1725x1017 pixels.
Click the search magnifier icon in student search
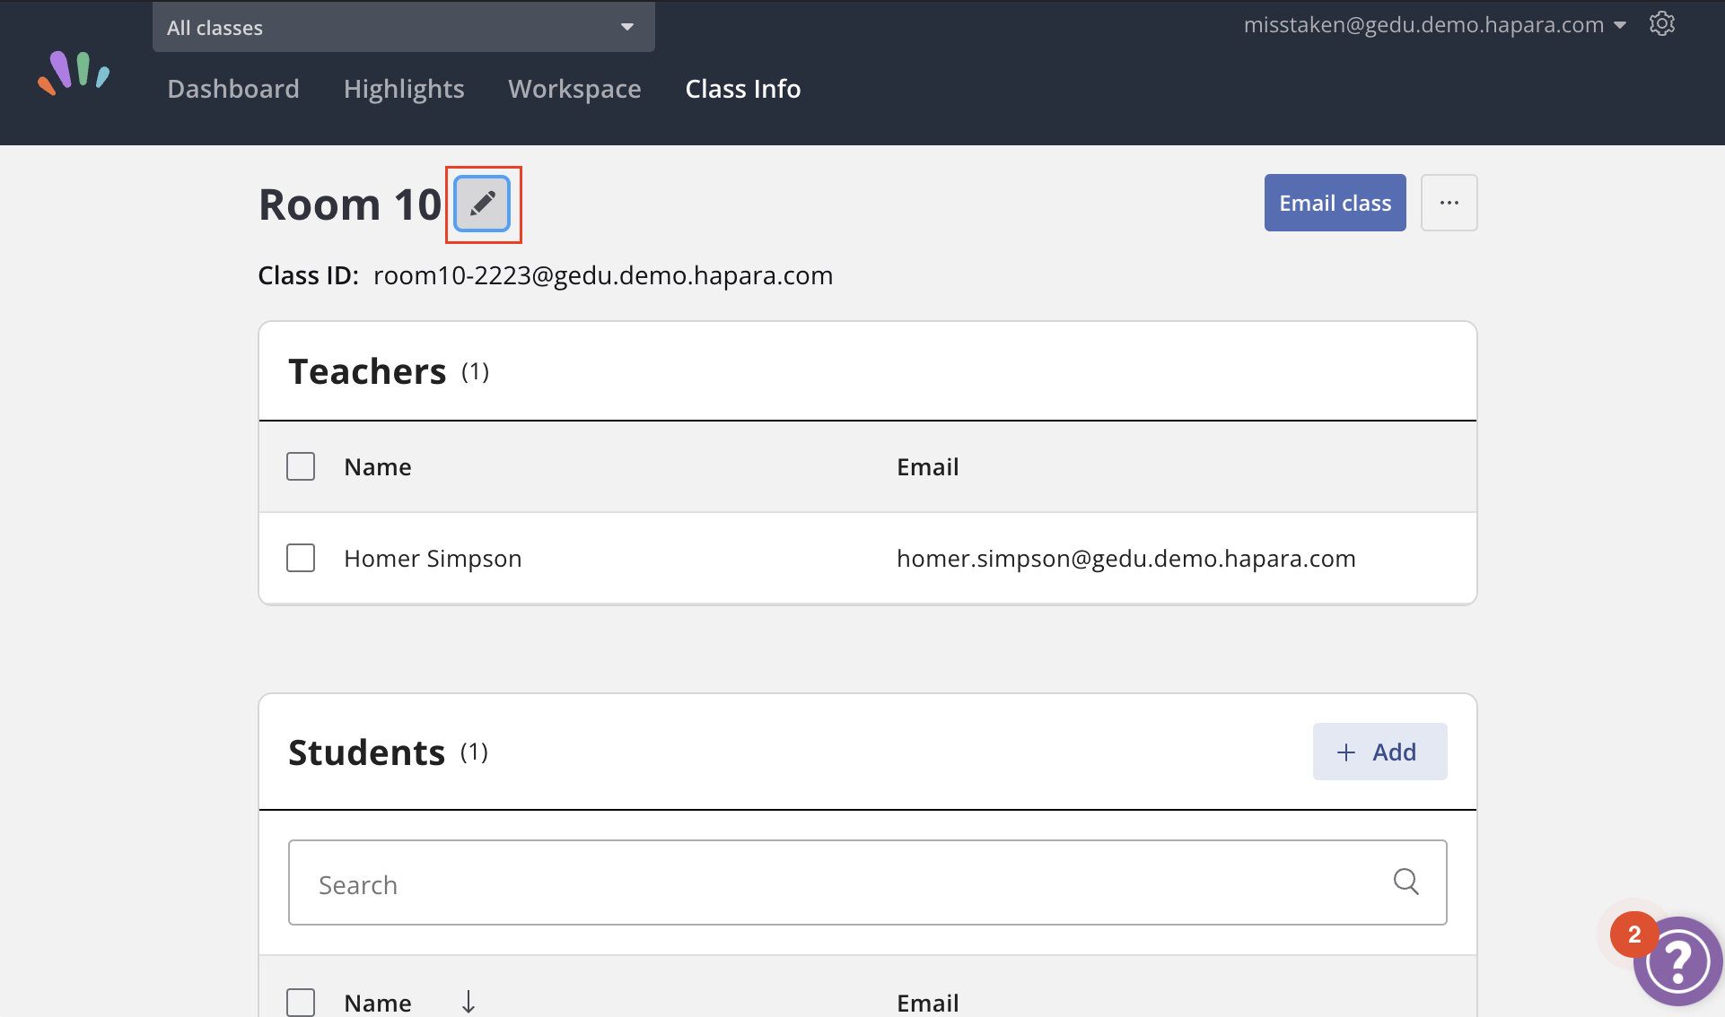coord(1406,882)
